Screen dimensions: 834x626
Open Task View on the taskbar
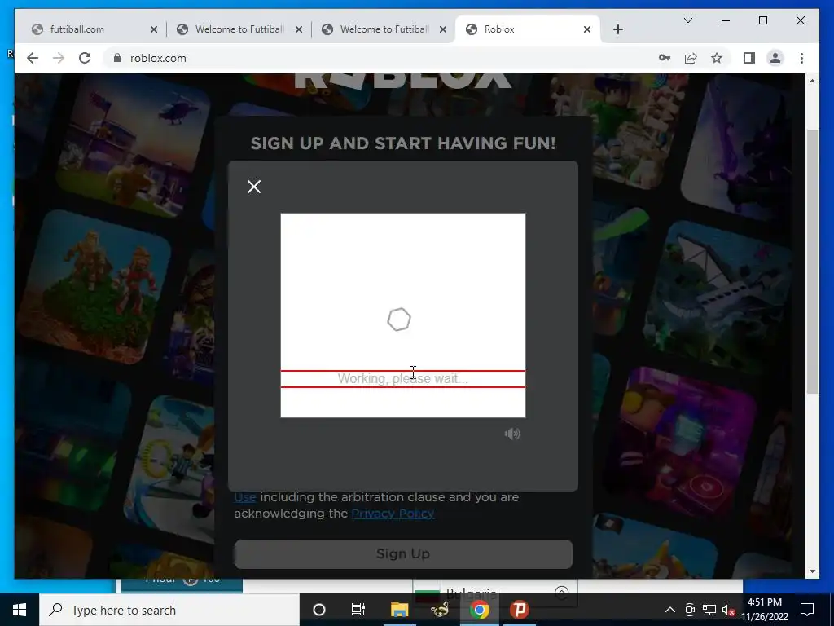point(358,610)
